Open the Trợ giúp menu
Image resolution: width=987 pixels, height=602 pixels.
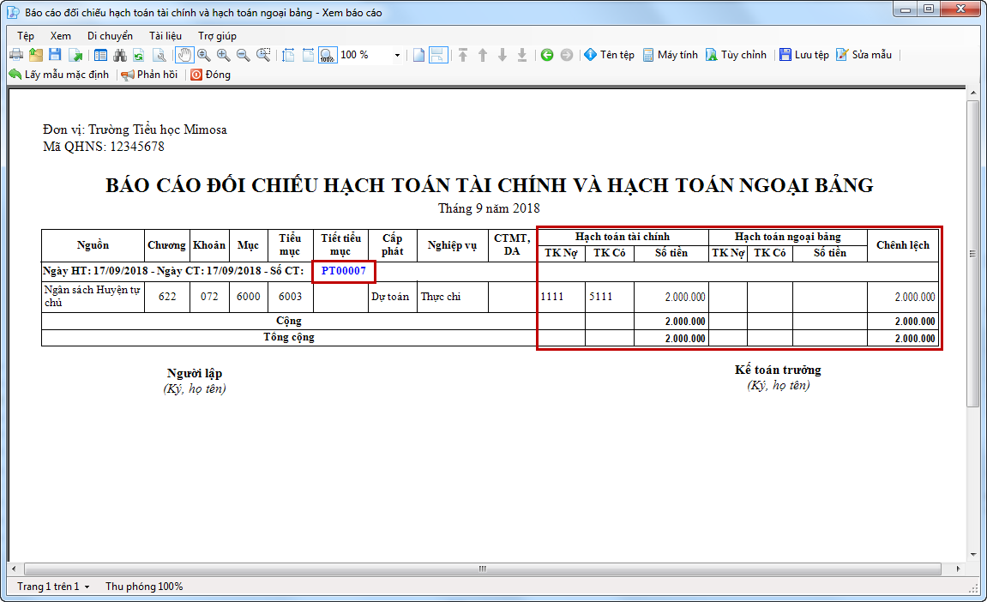(217, 36)
